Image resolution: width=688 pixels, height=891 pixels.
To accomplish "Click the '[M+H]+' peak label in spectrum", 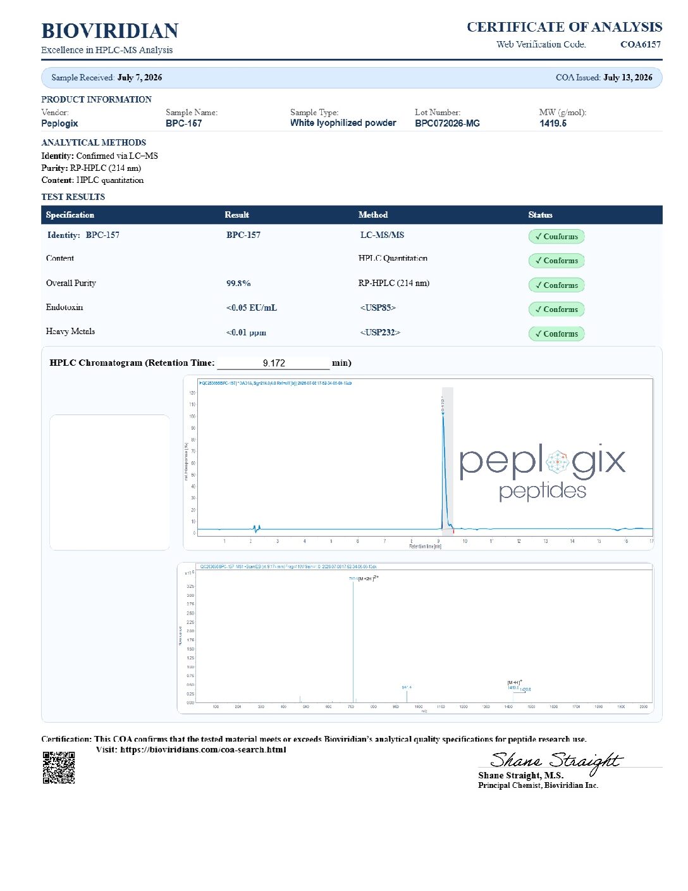I will coord(515,683).
